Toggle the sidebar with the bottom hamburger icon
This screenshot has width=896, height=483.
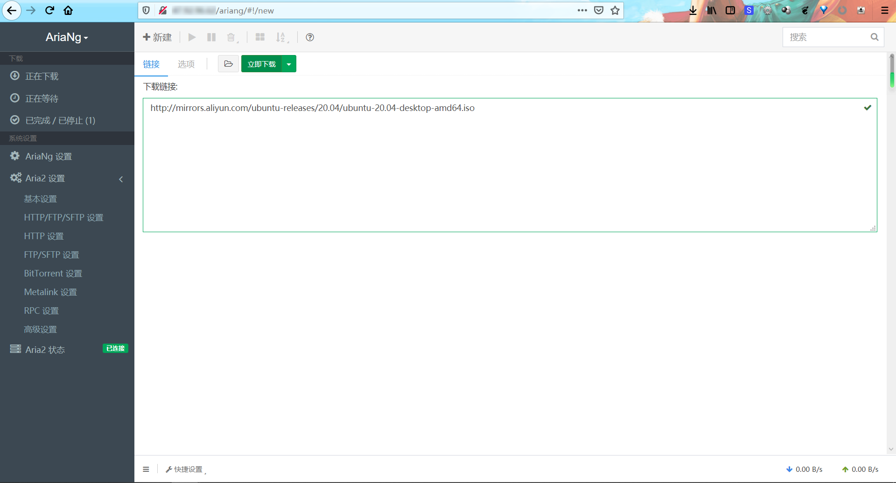coord(146,469)
